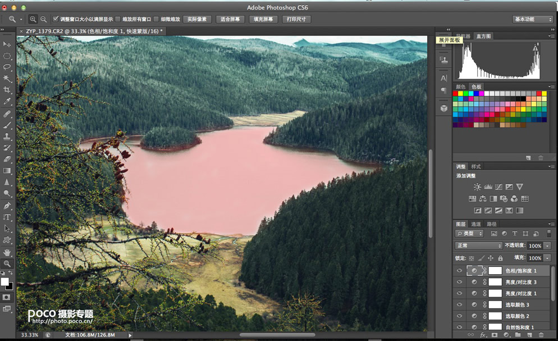Add a Channel Mixer adjustment
The width and height of the screenshot is (558, 341).
514,199
